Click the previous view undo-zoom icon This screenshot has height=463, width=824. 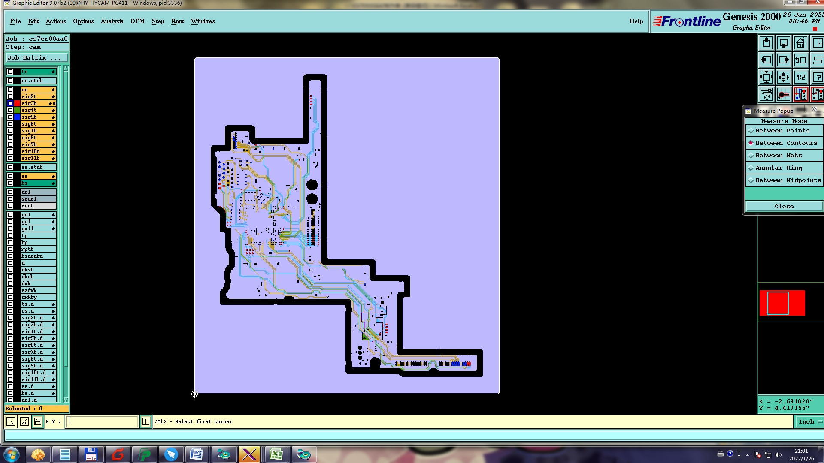(800, 60)
